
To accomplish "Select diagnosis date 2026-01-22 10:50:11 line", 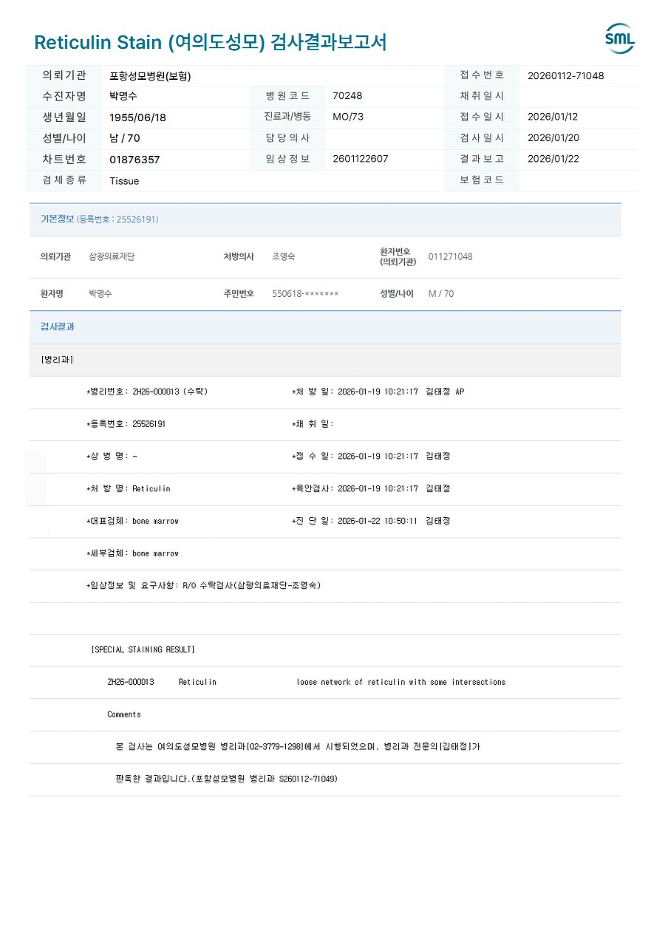I will point(371,522).
